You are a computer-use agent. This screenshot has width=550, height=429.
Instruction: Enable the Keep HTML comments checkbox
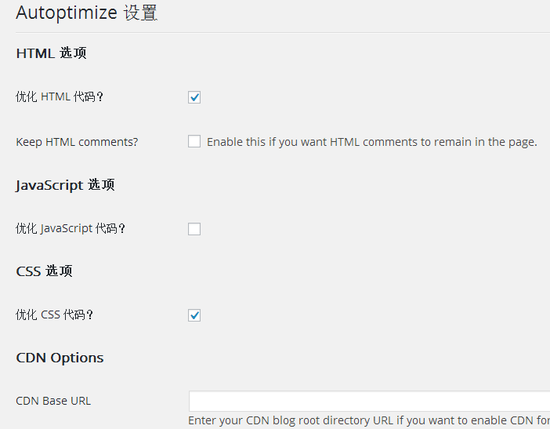click(x=194, y=142)
